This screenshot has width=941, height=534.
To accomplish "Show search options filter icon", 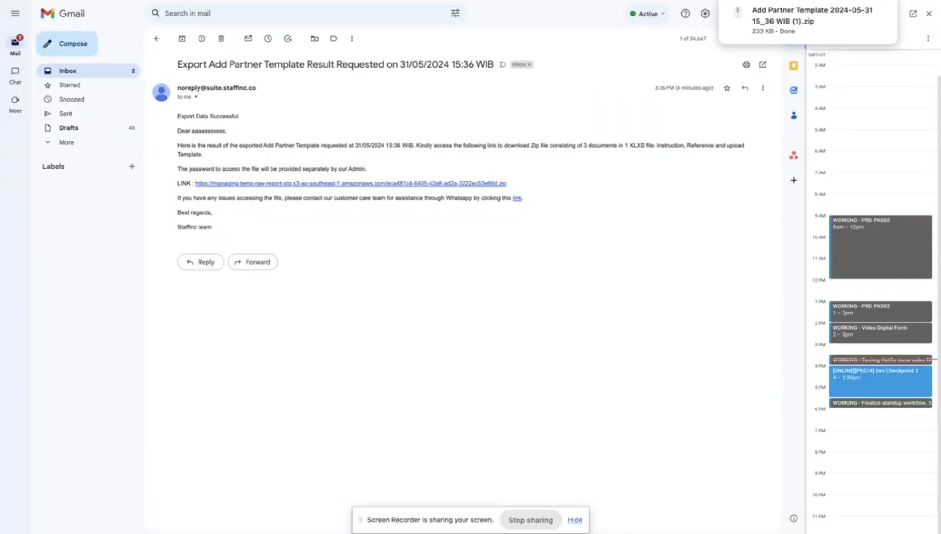I will [455, 14].
